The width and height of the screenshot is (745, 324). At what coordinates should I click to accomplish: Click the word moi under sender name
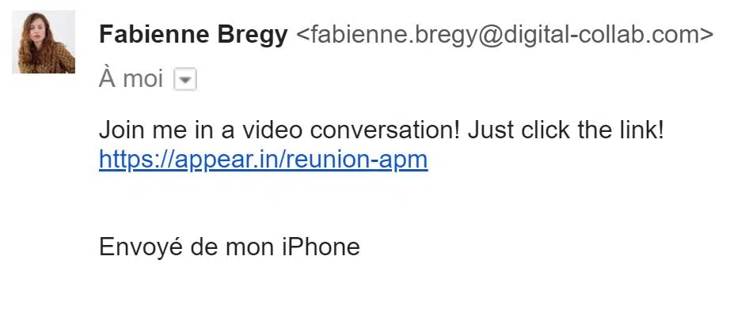(x=144, y=79)
